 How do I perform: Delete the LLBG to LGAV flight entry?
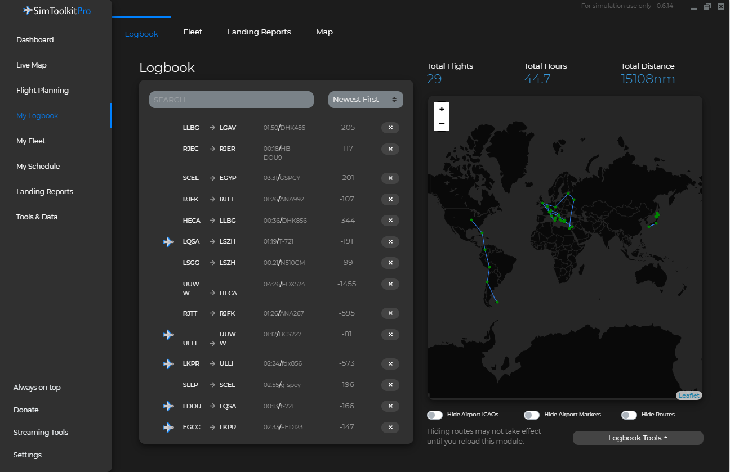click(390, 128)
